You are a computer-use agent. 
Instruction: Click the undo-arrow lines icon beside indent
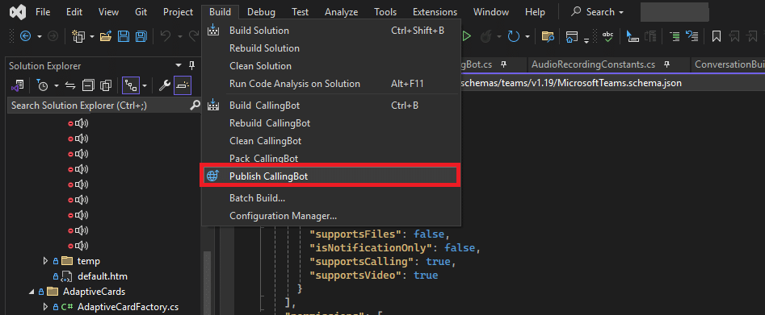[x=691, y=36]
